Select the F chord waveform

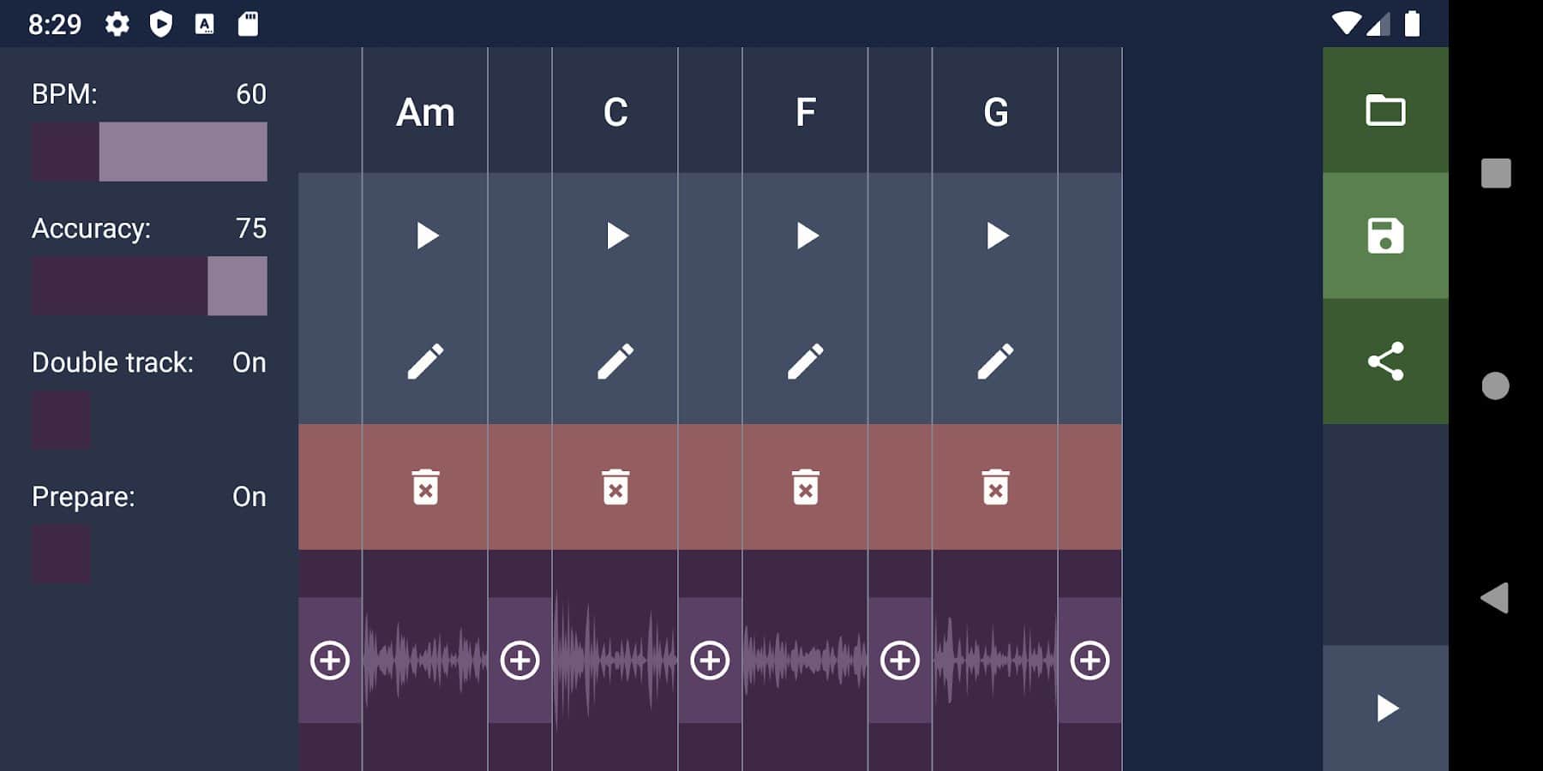pyautogui.click(x=806, y=660)
